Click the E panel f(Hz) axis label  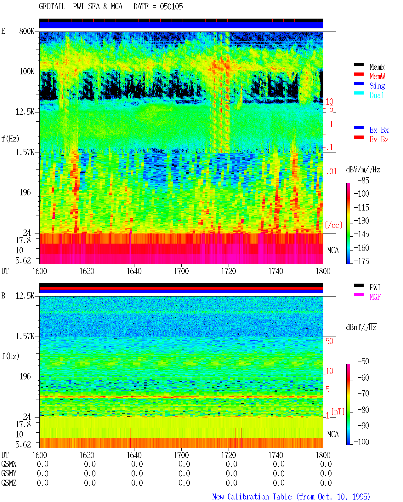click(x=10, y=139)
